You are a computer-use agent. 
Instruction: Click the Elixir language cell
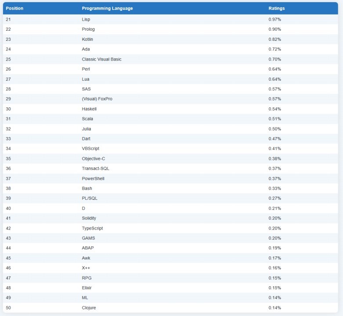coord(87,288)
